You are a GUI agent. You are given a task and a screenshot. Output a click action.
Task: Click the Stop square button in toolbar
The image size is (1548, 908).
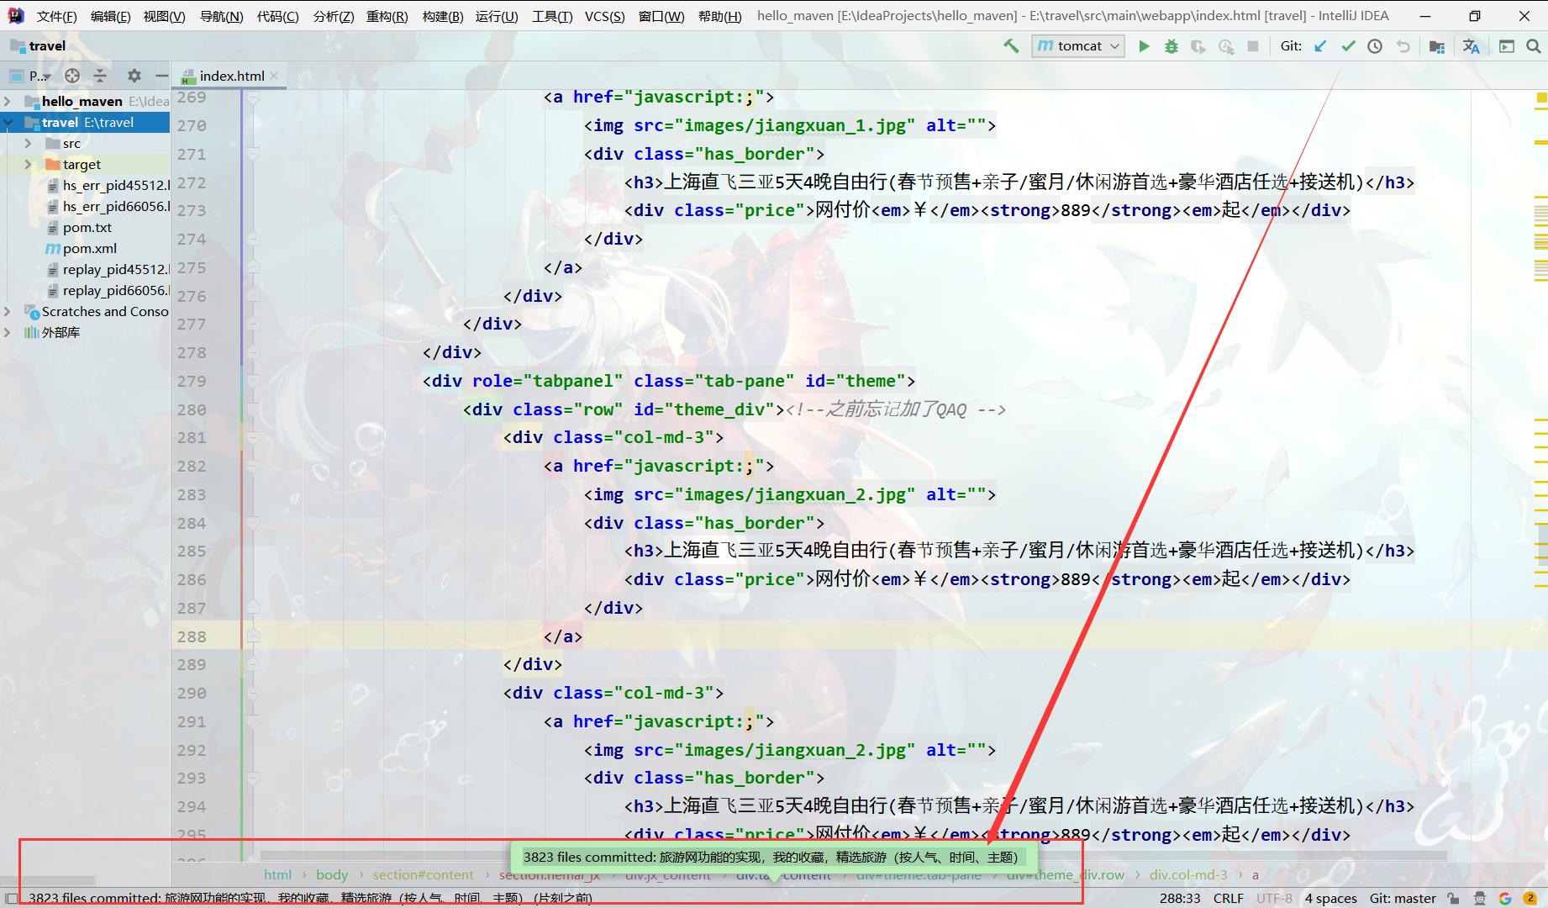pos(1253,46)
